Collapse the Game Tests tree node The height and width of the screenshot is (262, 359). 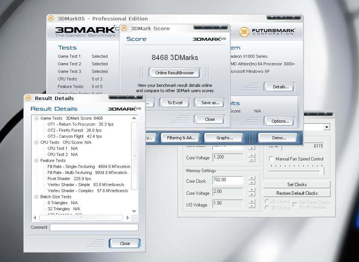tap(36, 118)
